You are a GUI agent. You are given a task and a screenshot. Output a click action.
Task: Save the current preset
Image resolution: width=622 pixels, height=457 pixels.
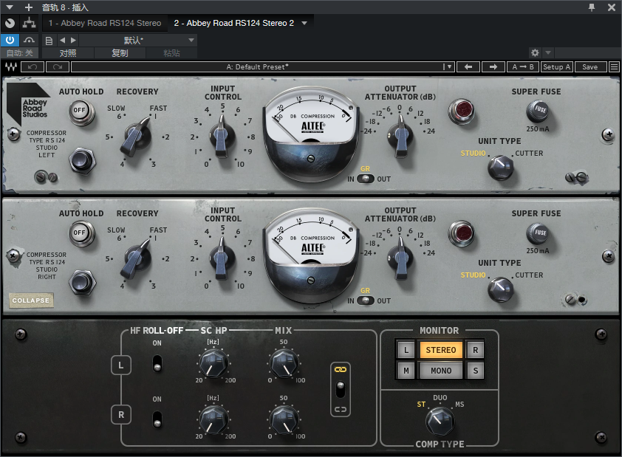click(590, 67)
